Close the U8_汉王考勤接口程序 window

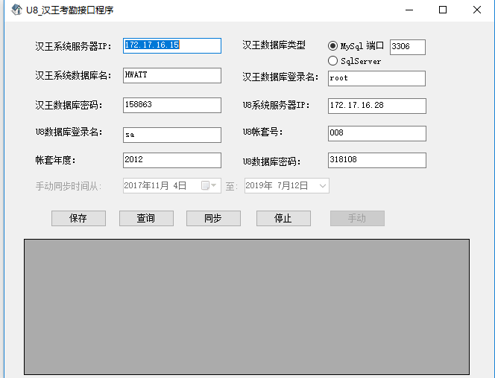pyautogui.click(x=477, y=10)
